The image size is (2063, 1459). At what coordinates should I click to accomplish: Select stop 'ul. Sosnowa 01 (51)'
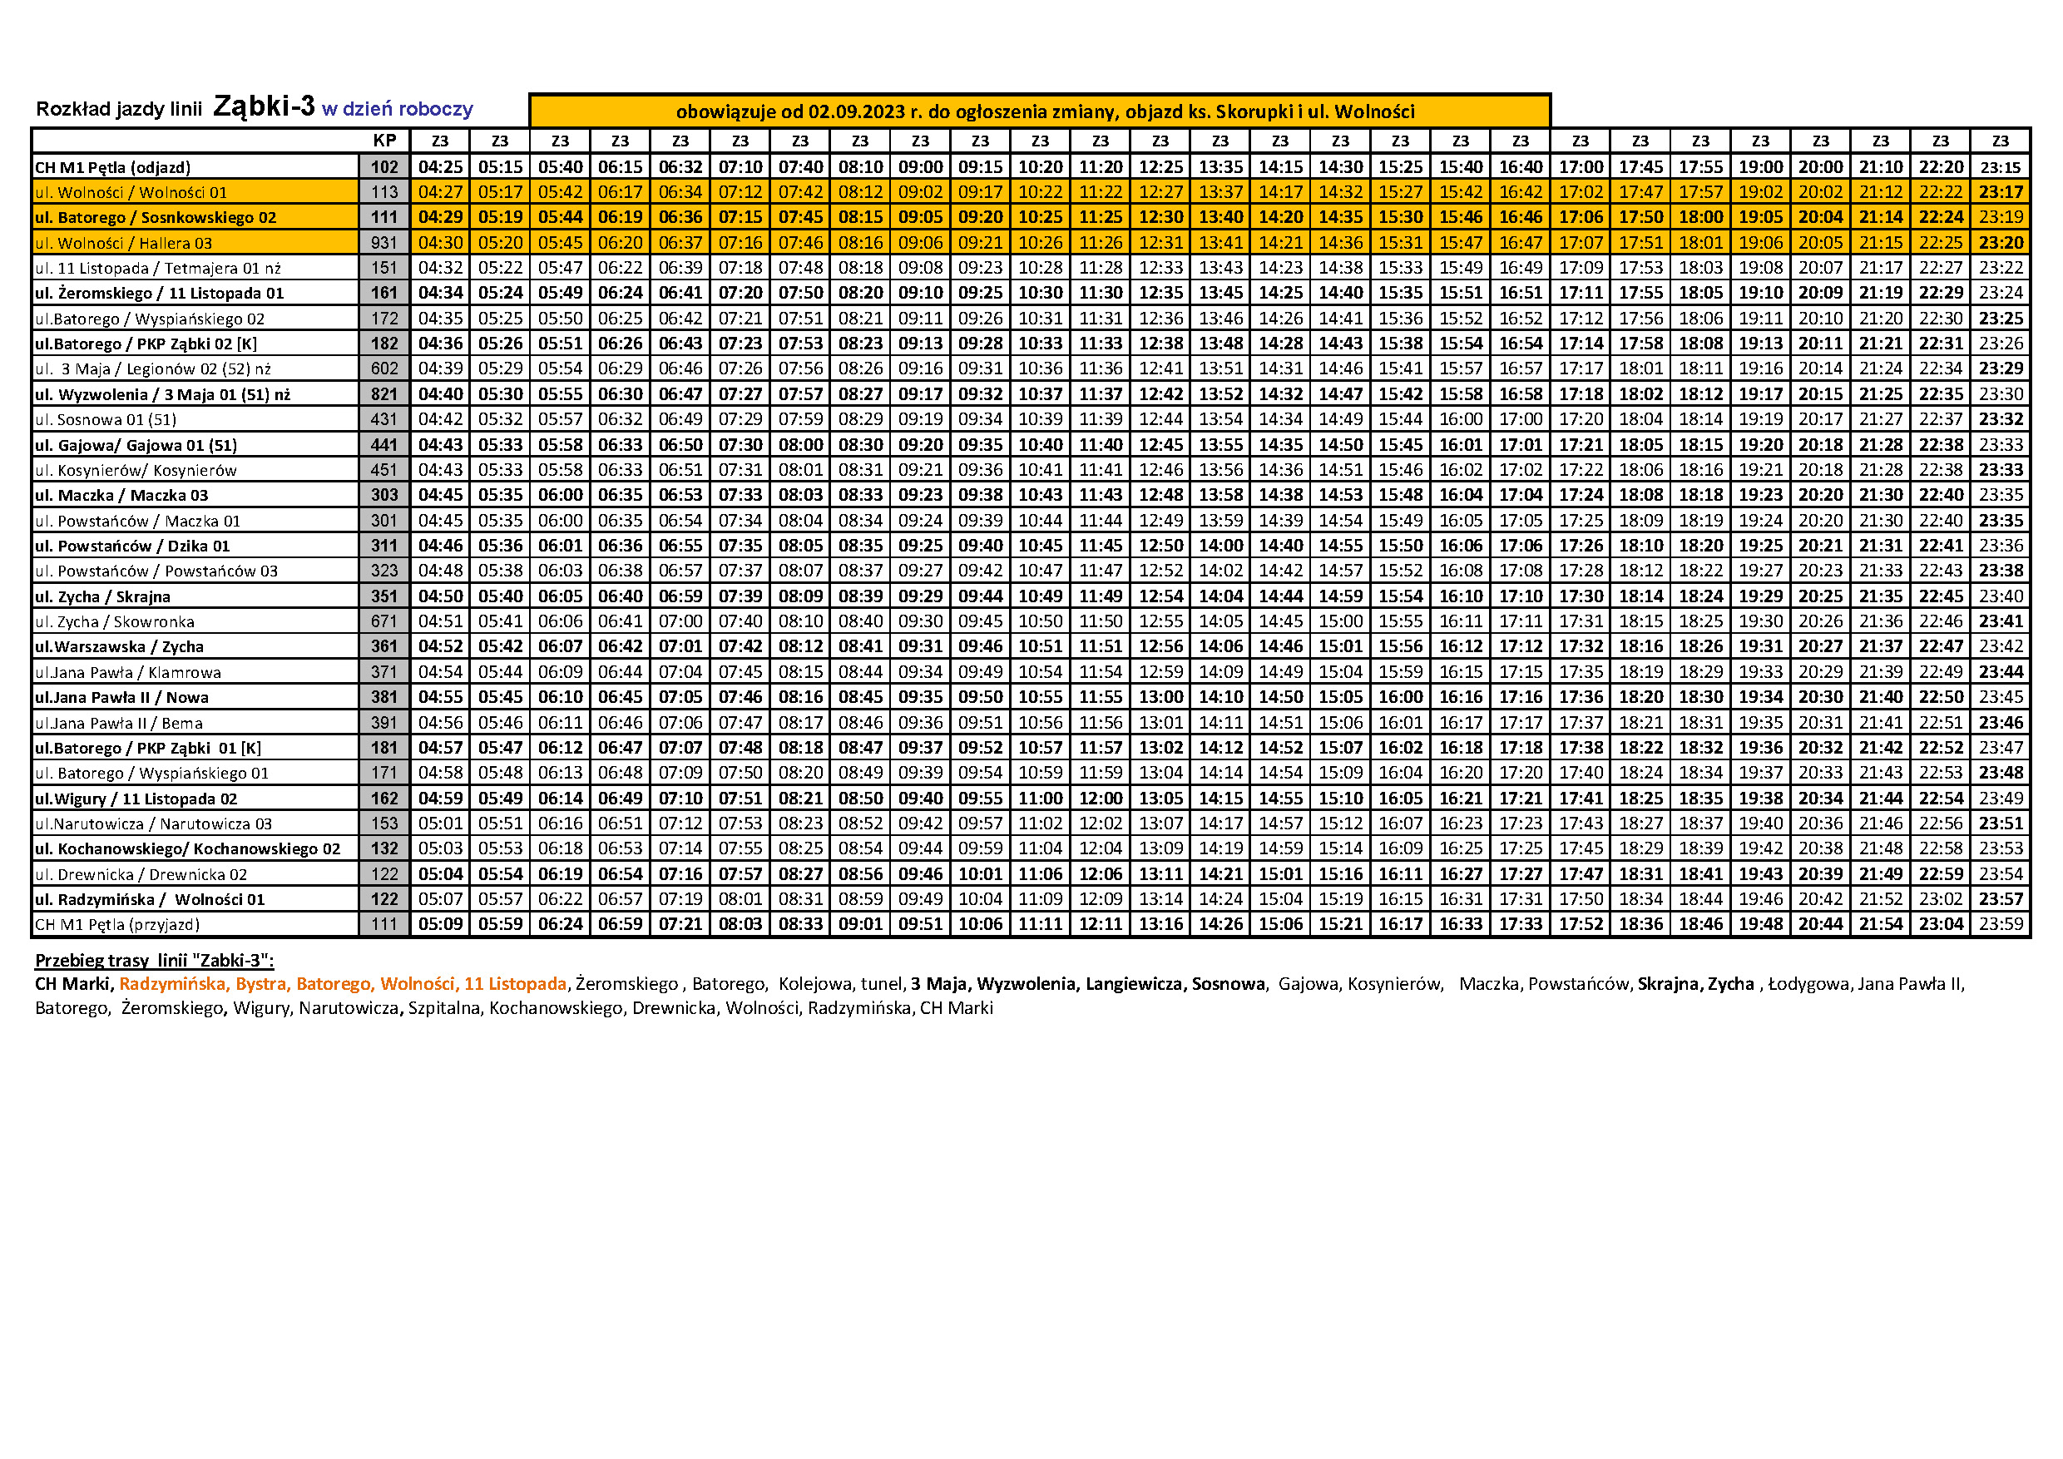click(105, 419)
